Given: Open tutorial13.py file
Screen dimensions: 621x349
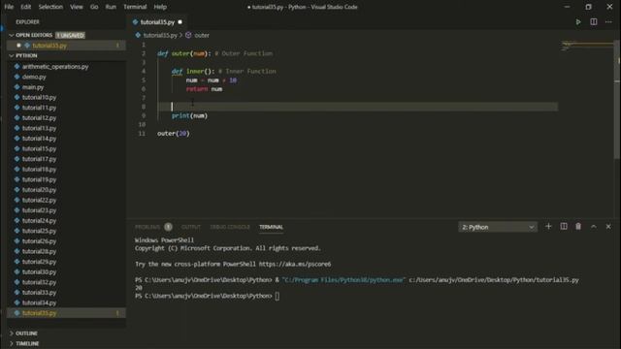Looking at the screenshot, I should pyautogui.click(x=39, y=128).
